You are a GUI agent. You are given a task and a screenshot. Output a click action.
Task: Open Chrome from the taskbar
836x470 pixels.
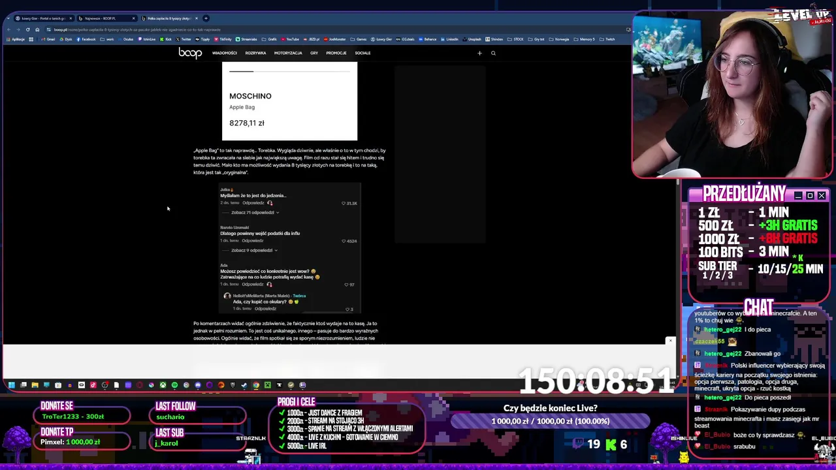(256, 385)
